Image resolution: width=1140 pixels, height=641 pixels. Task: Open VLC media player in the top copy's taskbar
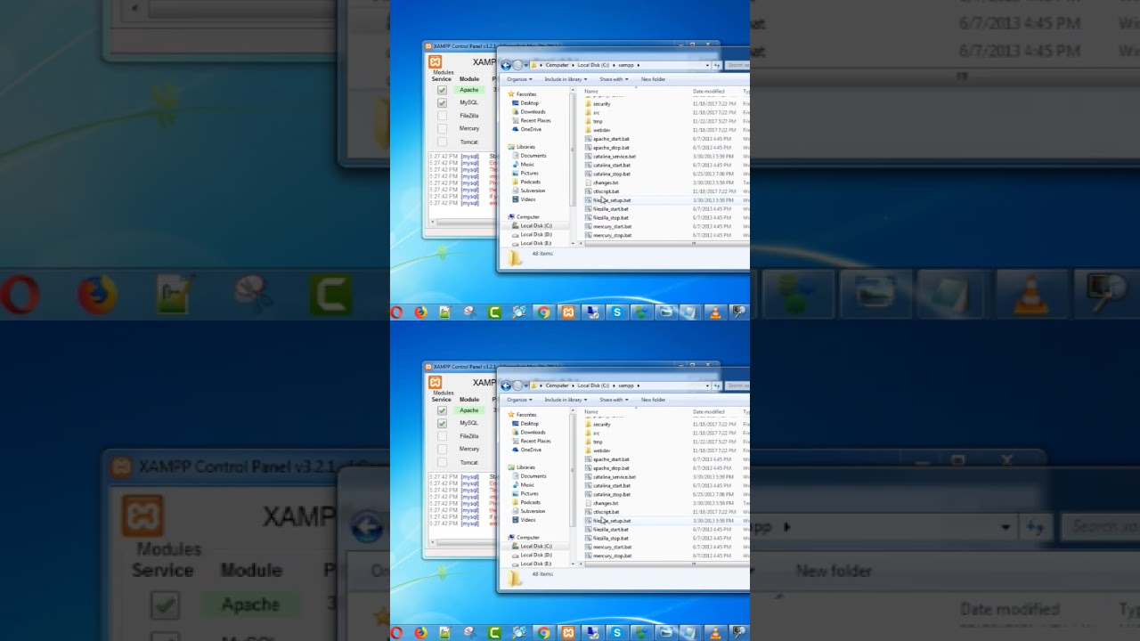pos(714,312)
